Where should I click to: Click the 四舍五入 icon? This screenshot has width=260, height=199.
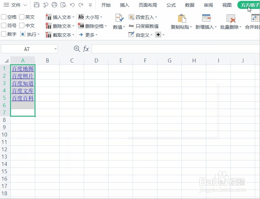[131, 17]
